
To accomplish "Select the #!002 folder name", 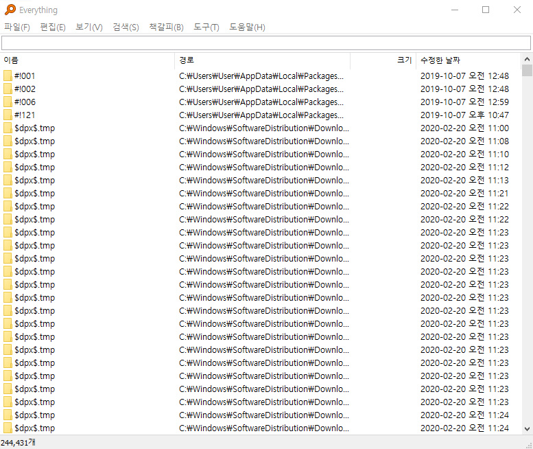I will point(25,89).
